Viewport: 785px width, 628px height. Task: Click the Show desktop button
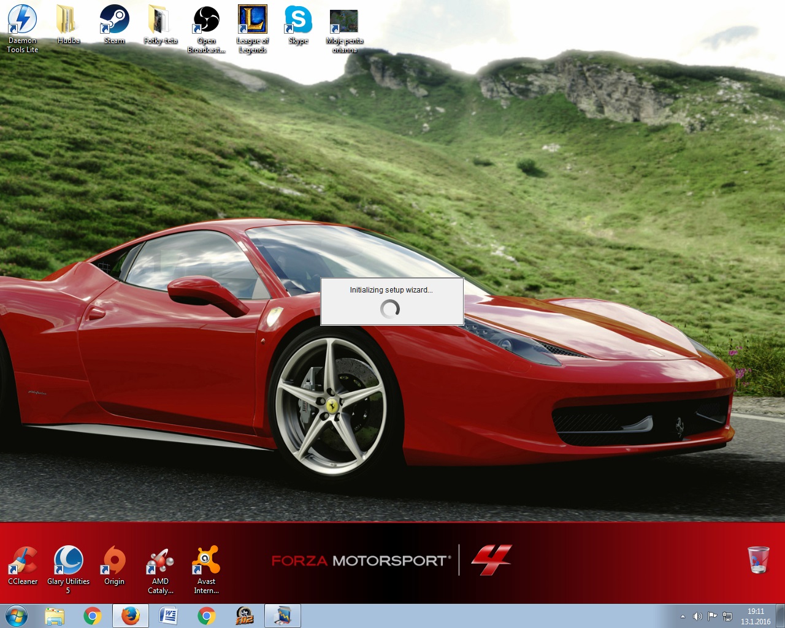point(780,616)
